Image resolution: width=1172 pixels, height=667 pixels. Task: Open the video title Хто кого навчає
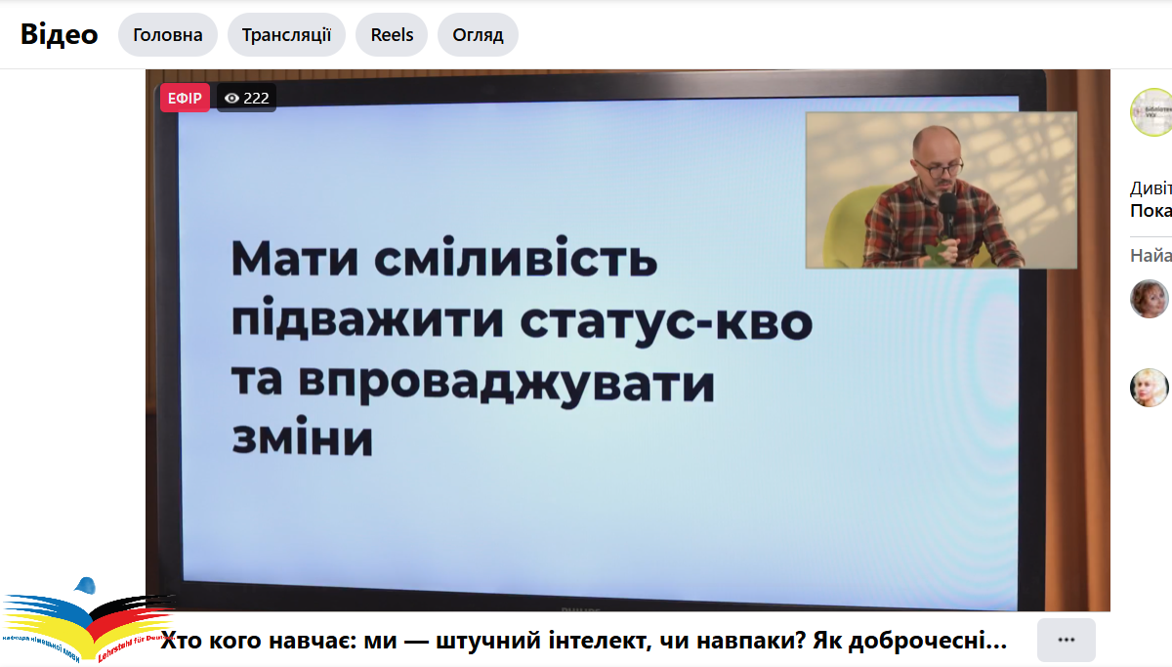click(583, 641)
